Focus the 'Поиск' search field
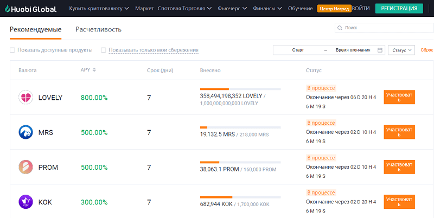This screenshot has height=218, width=434. (x=384, y=28)
